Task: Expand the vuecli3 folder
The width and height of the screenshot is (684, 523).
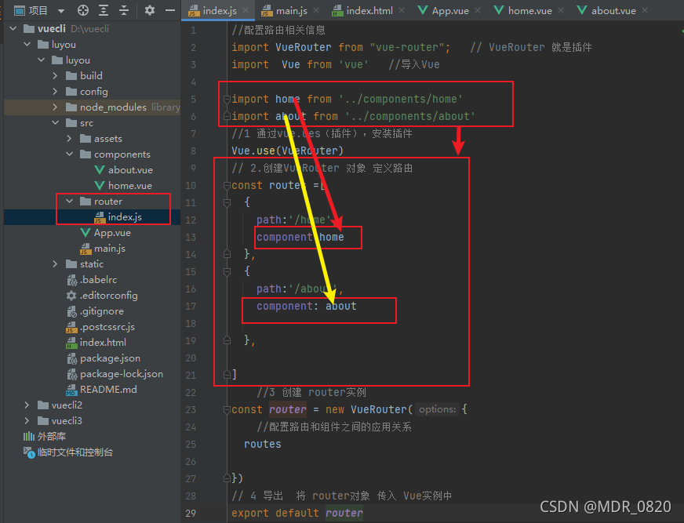Action: click(x=27, y=421)
